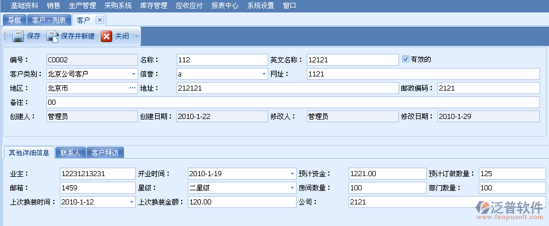
Task: Click the red close (关闭) X icon
Action: (x=106, y=36)
